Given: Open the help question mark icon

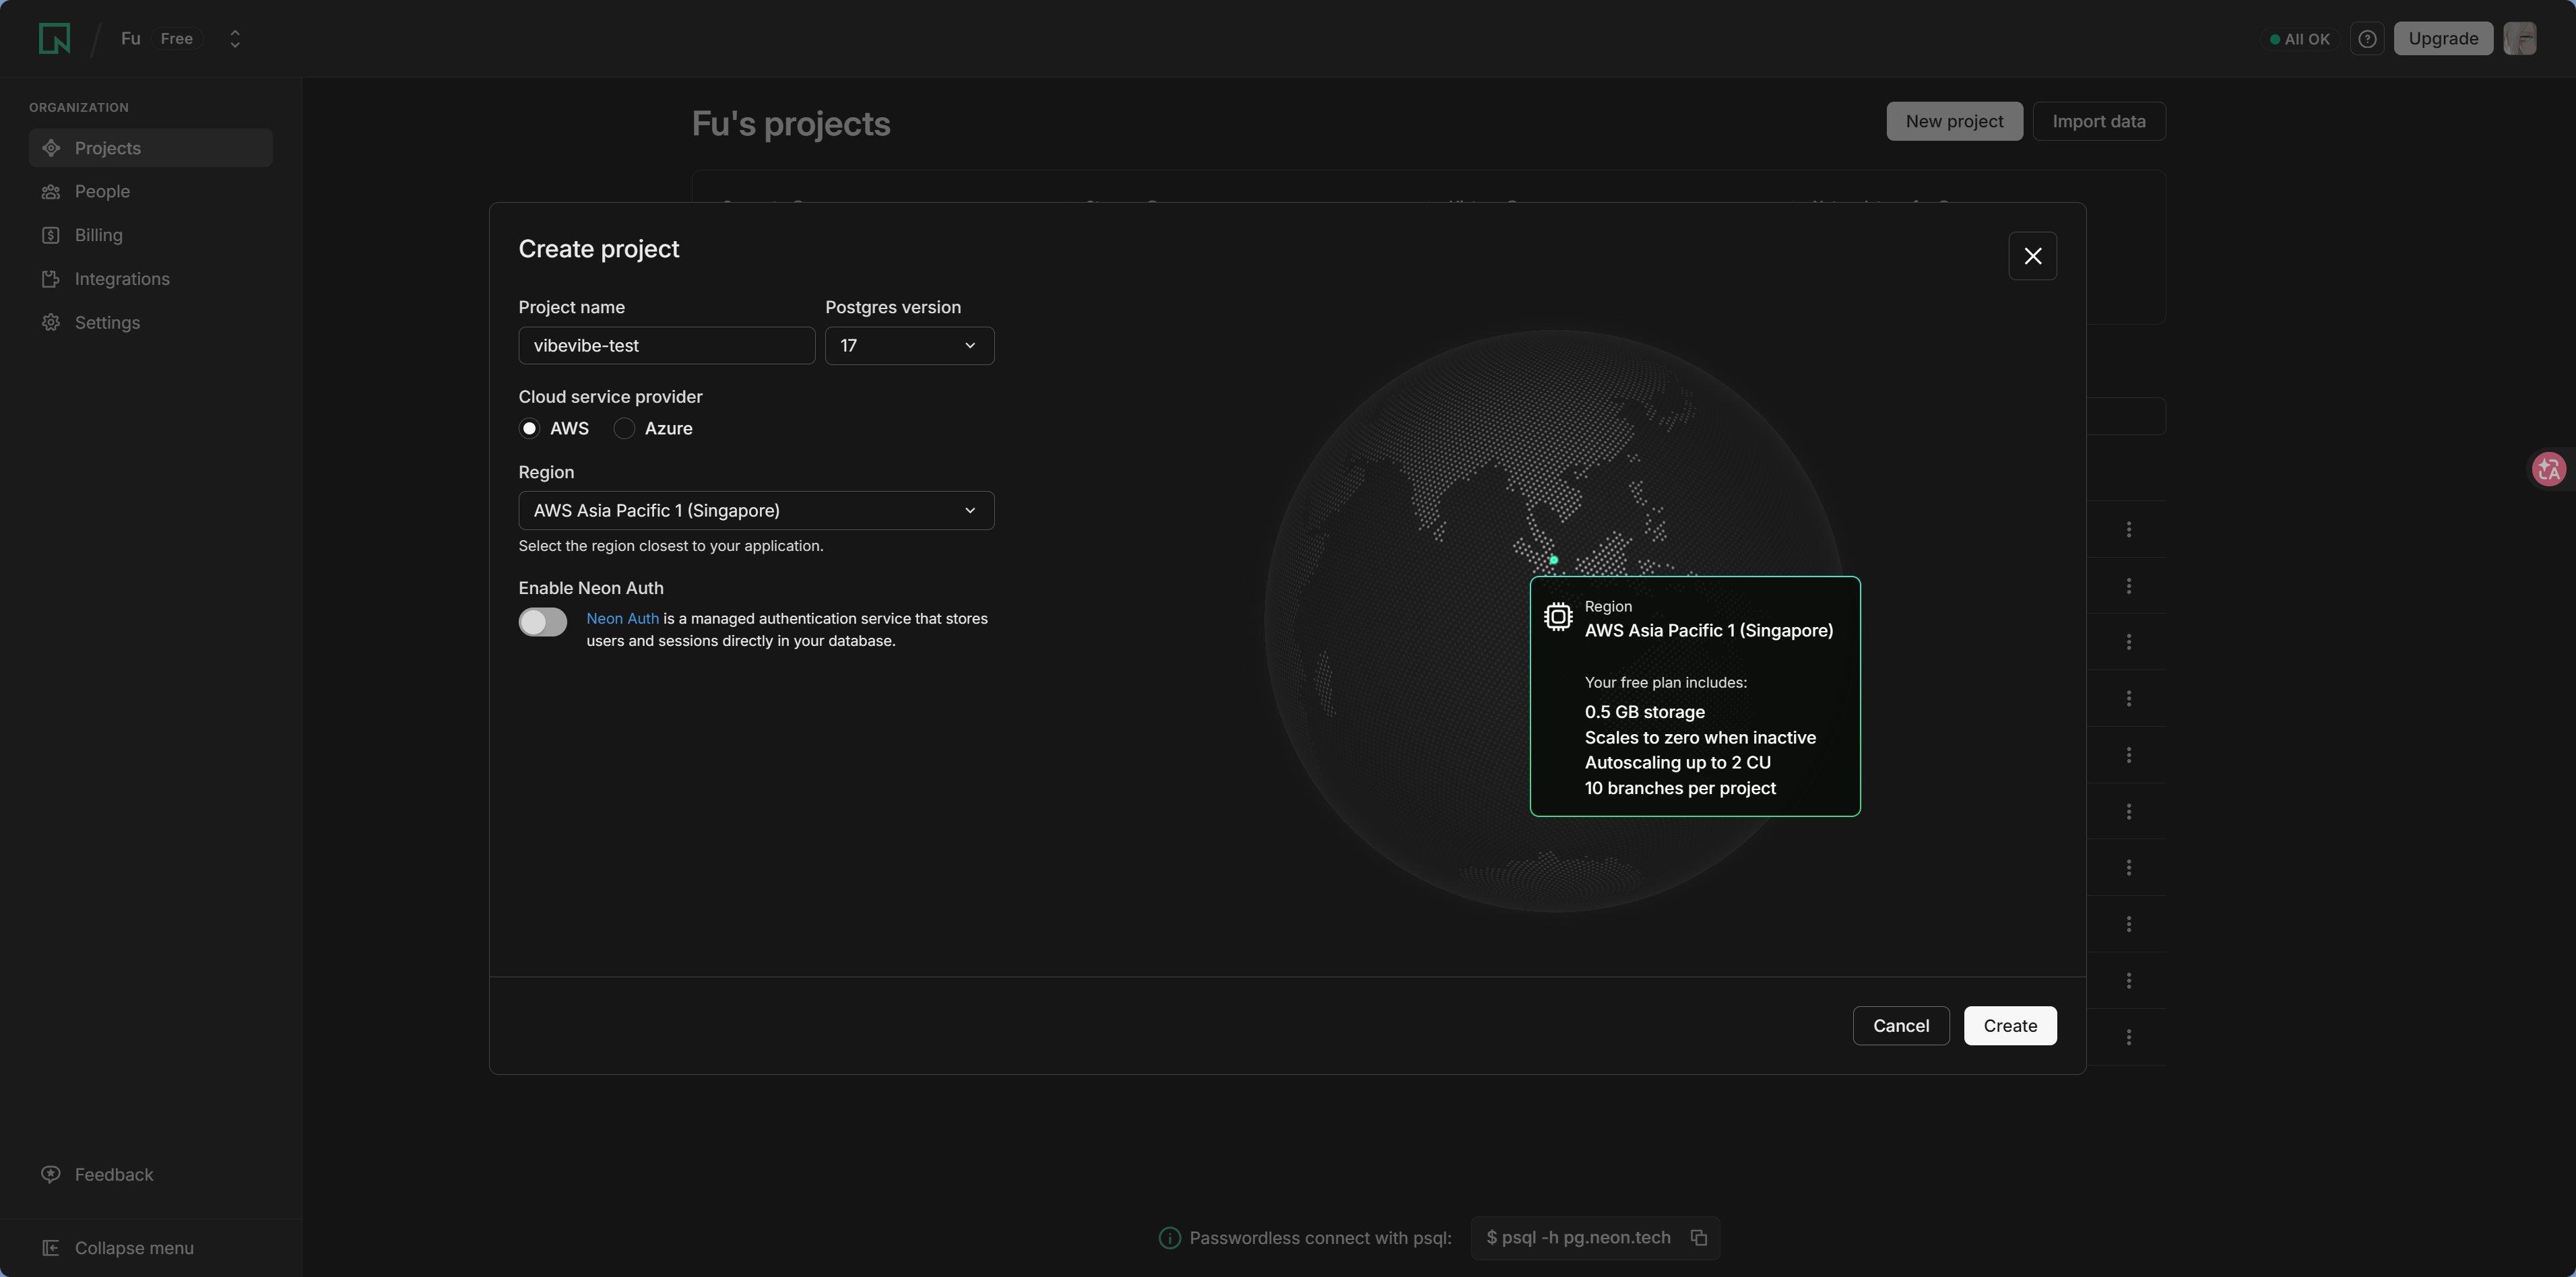Looking at the screenshot, I should coord(2366,39).
